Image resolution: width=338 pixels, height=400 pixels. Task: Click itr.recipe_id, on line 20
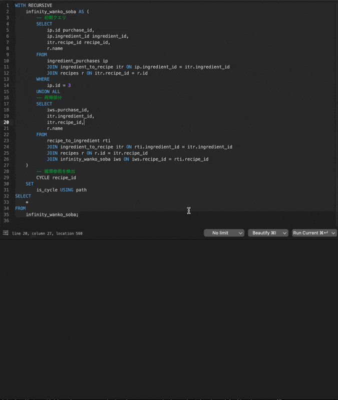click(x=66, y=122)
